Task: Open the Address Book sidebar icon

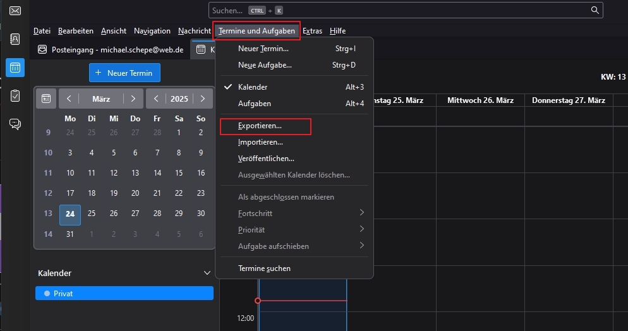Action: tap(15, 39)
